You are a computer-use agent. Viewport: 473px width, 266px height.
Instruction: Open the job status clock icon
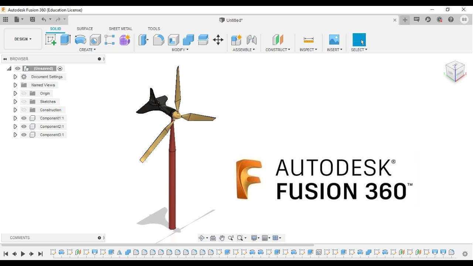[x=439, y=20]
